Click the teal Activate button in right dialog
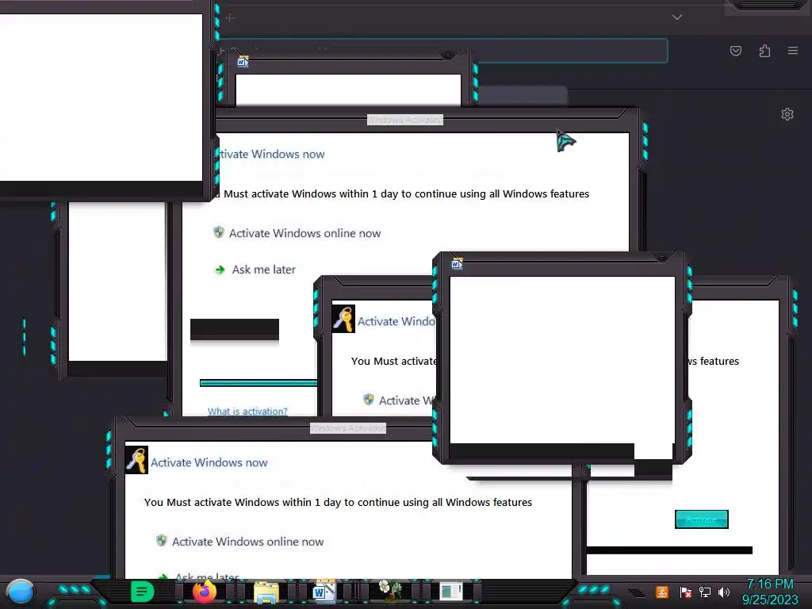The image size is (812, 609). click(701, 519)
